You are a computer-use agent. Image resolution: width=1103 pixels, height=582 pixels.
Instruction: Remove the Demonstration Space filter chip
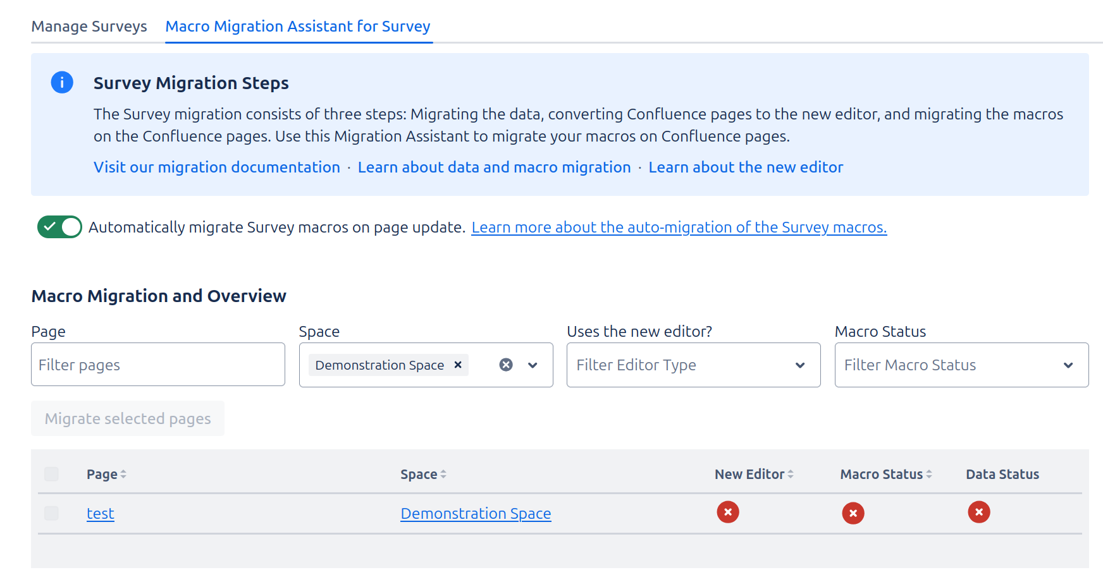[458, 365]
